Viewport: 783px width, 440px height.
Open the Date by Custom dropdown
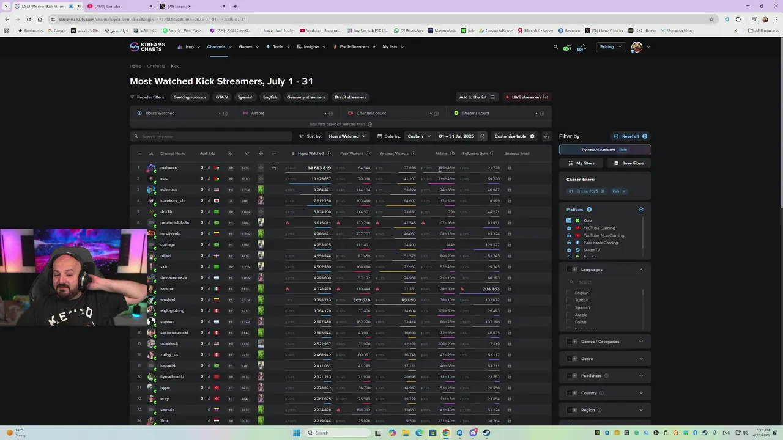coord(419,136)
